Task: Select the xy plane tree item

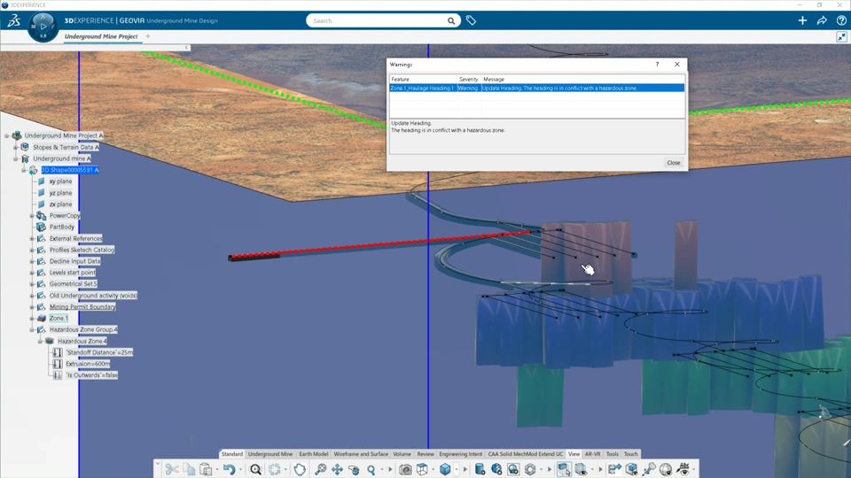Action: pyautogui.click(x=60, y=181)
